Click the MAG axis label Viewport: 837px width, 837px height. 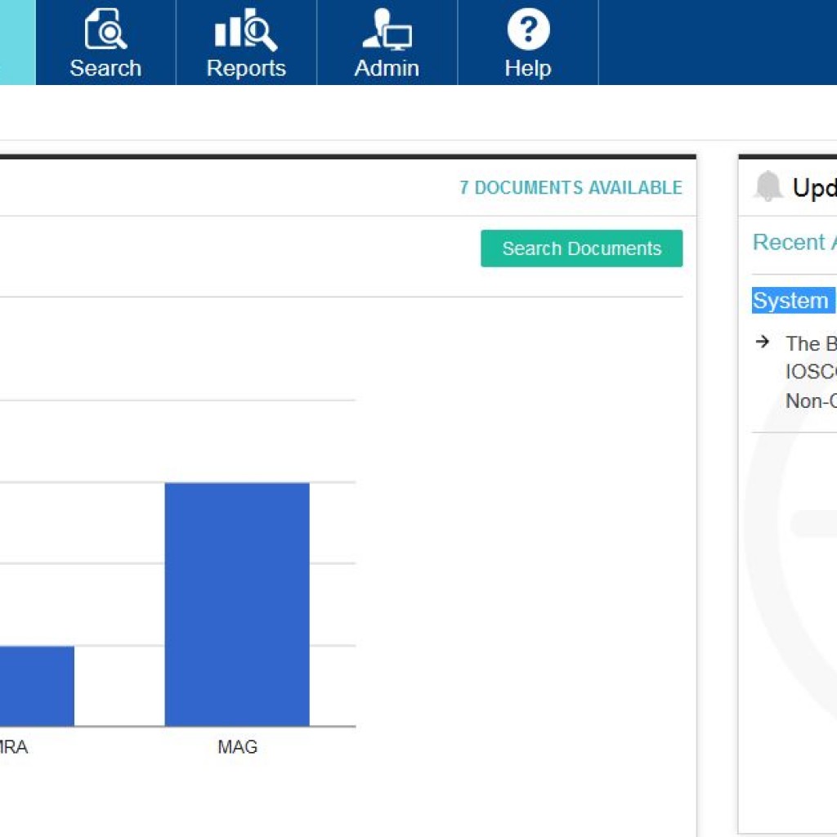tap(237, 747)
